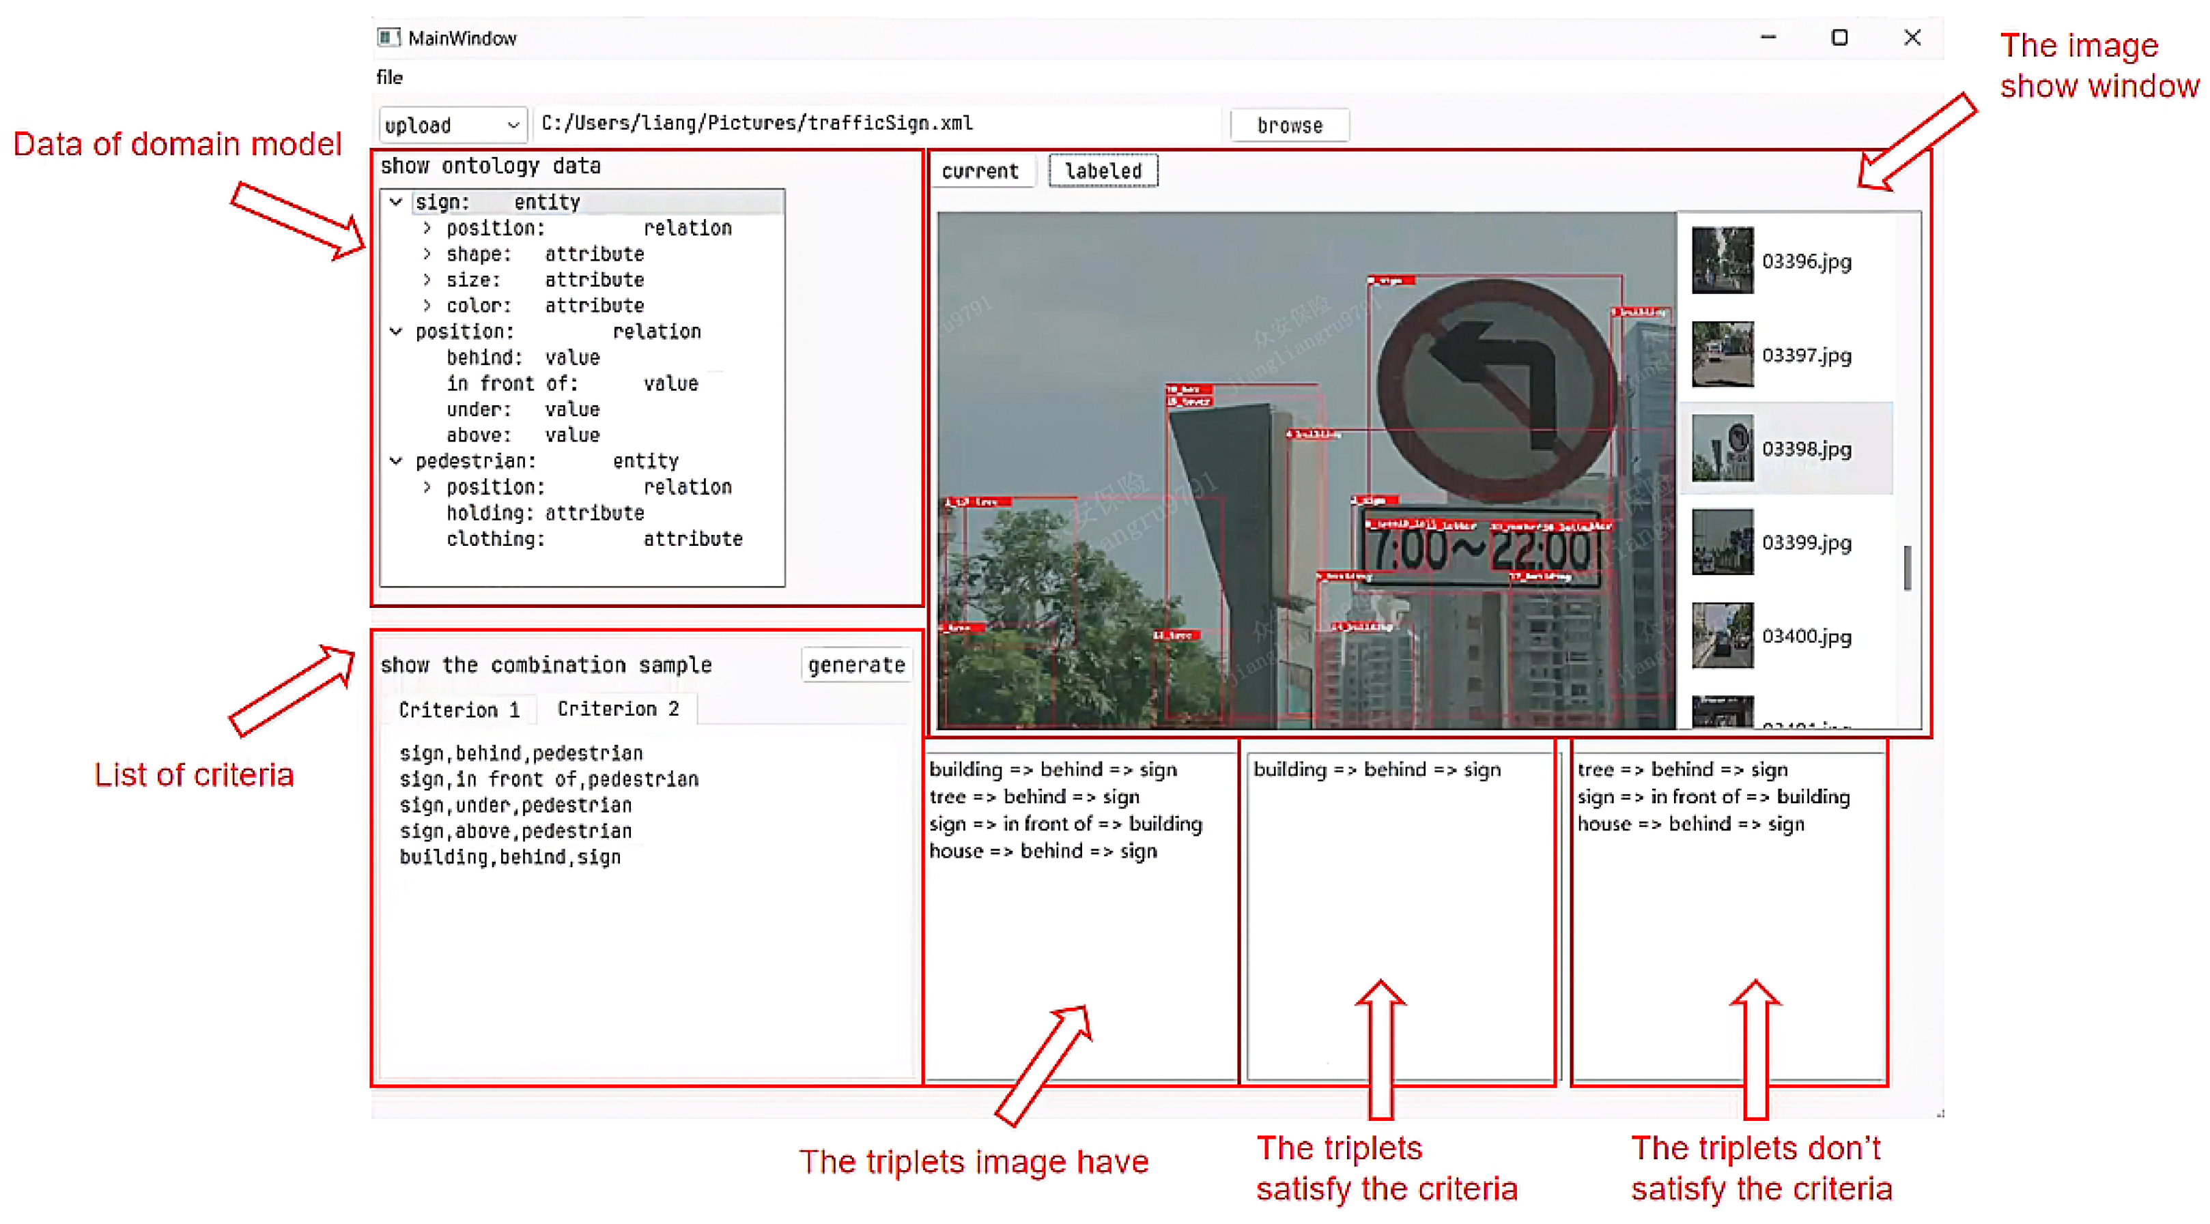
Task: Expand the shape attribute under sign
Action: pos(427,254)
